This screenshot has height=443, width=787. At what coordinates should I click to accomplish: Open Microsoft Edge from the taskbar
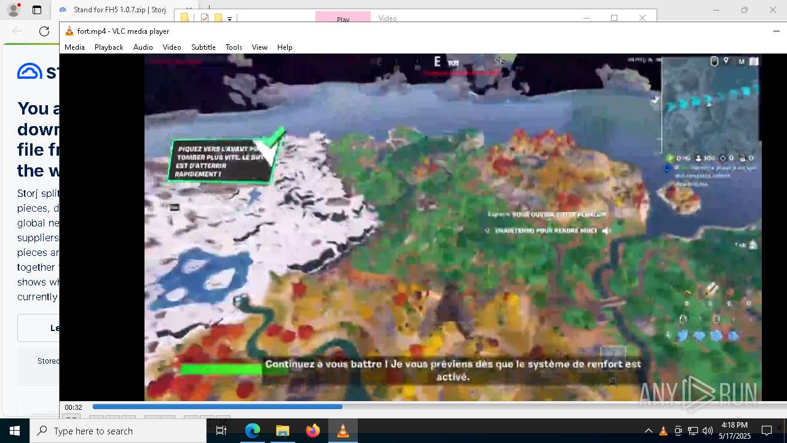click(x=253, y=431)
